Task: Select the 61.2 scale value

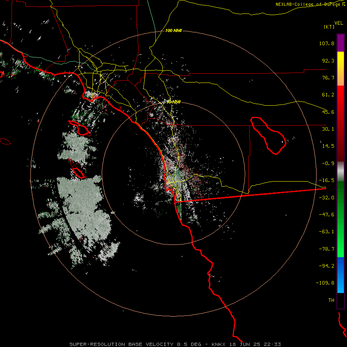Action: [x=328, y=95]
